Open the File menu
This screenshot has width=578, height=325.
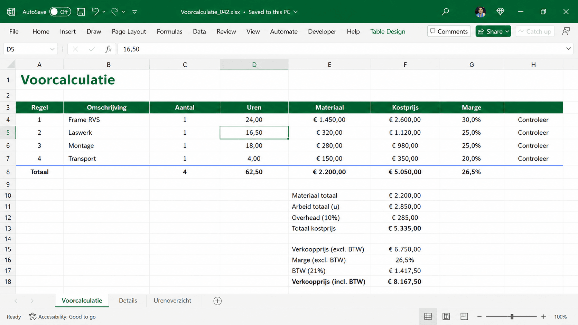click(14, 31)
